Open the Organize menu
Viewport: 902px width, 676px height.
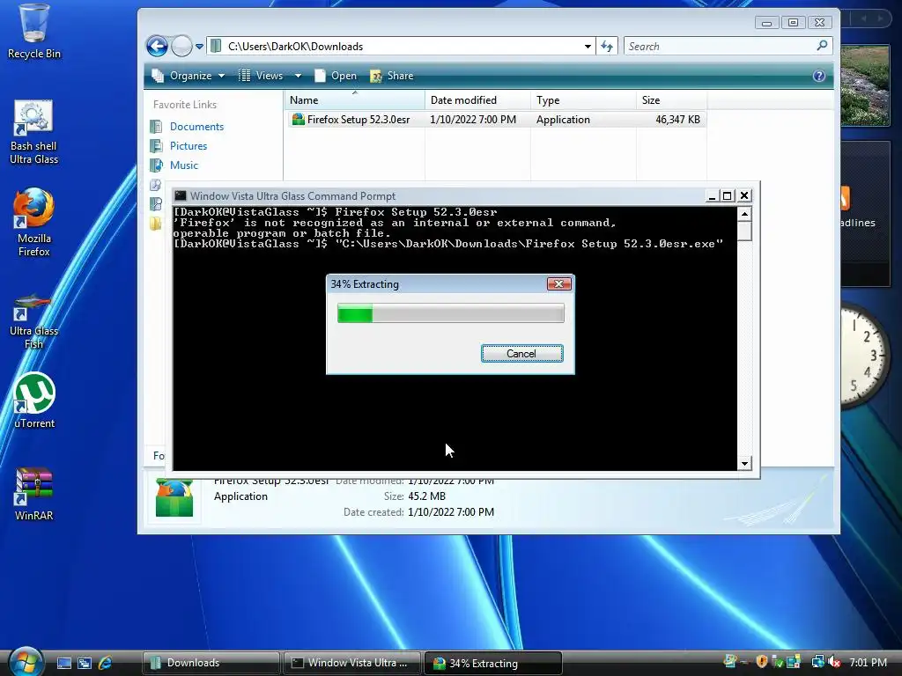pyautogui.click(x=189, y=76)
